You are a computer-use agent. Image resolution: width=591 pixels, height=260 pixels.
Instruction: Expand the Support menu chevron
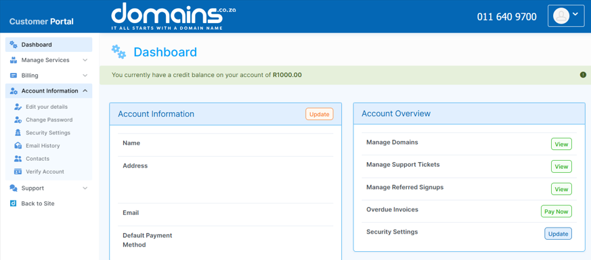85,188
